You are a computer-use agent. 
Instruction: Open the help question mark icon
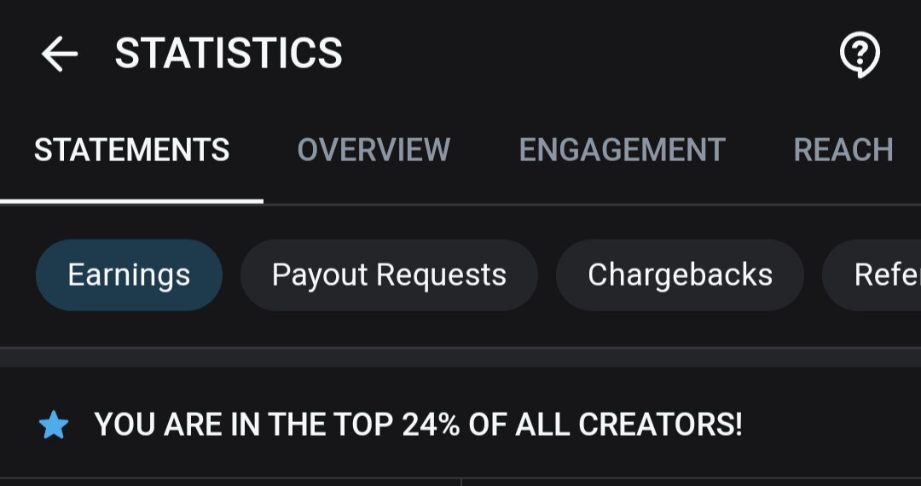(x=860, y=55)
